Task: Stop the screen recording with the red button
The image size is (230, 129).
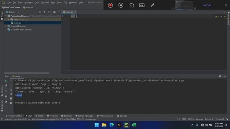Action: point(110,5)
